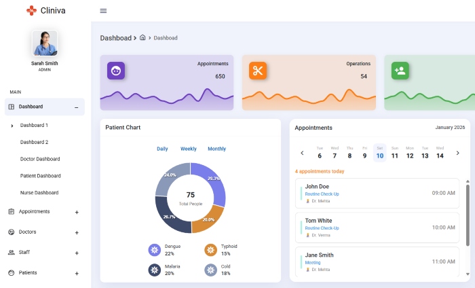Click the Cliniva red cross logo
This screenshot has width=475, height=288.
coord(31,11)
